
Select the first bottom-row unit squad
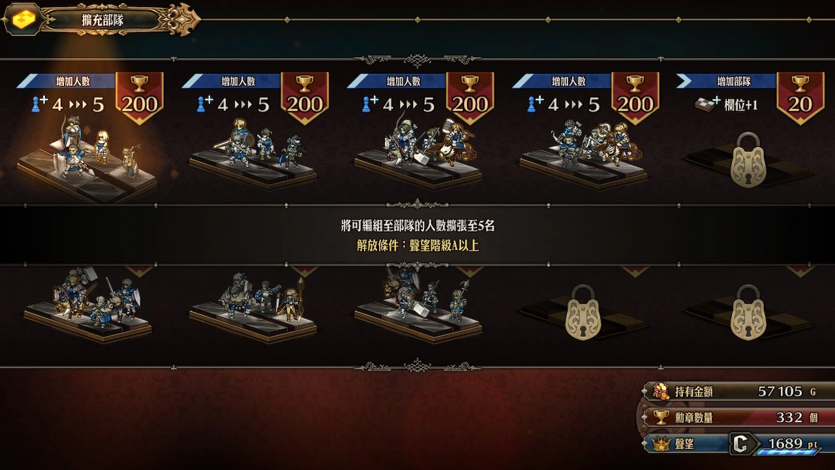coord(87,304)
